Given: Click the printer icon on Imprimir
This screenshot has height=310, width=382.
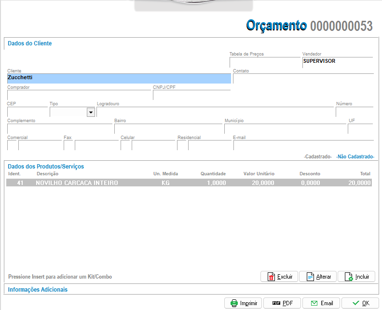Looking at the screenshot, I should click(234, 303).
